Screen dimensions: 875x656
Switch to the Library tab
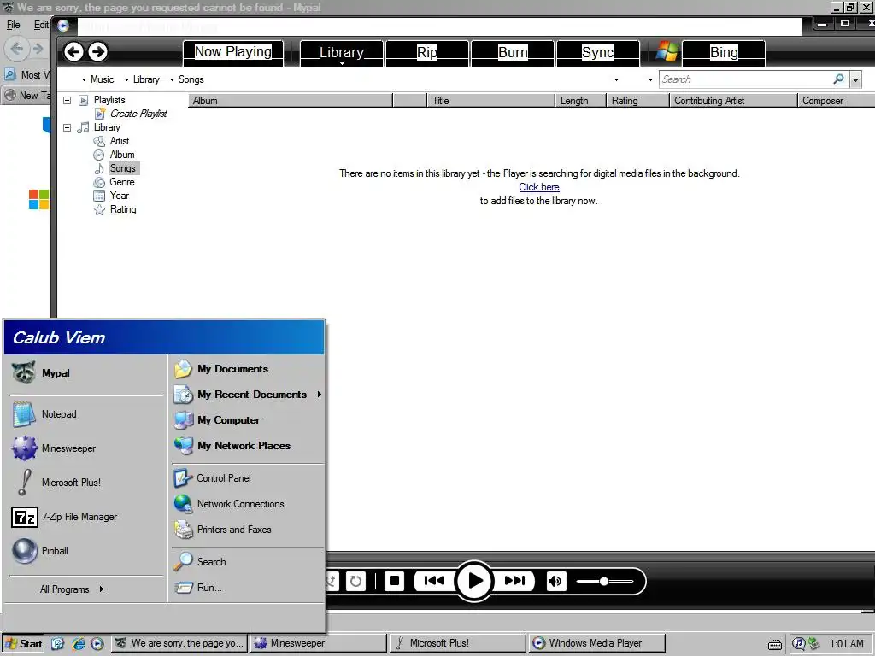[x=342, y=52]
